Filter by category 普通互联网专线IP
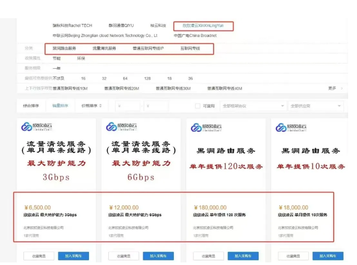 (x=148, y=48)
